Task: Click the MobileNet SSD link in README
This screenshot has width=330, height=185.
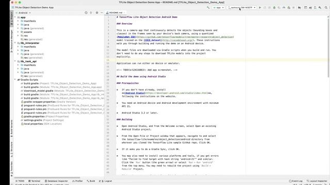Action: [x=126, y=37]
